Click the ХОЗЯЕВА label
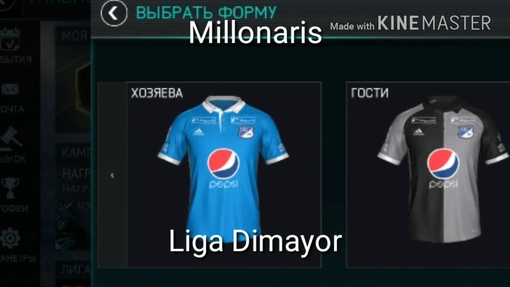 [x=157, y=93]
